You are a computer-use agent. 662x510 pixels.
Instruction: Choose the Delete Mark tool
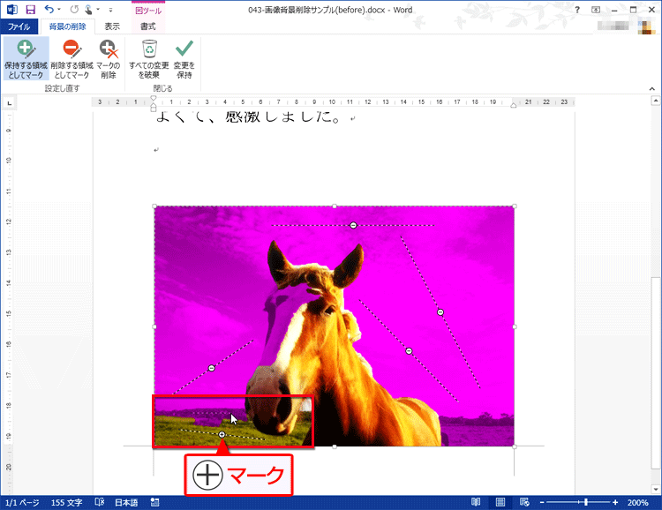(108, 58)
